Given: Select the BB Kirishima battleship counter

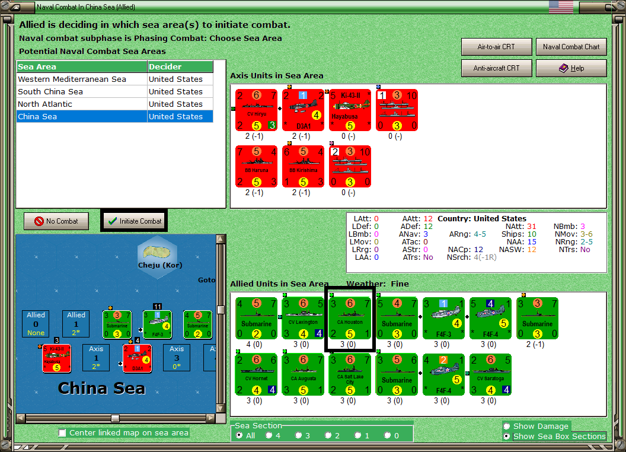Looking at the screenshot, I should pos(303,166).
